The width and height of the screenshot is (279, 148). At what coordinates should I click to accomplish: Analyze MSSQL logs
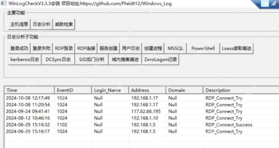tap(175, 48)
